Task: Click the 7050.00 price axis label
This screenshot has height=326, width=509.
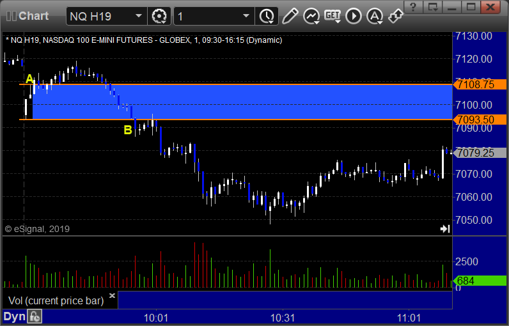Action: [x=474, y=220]
